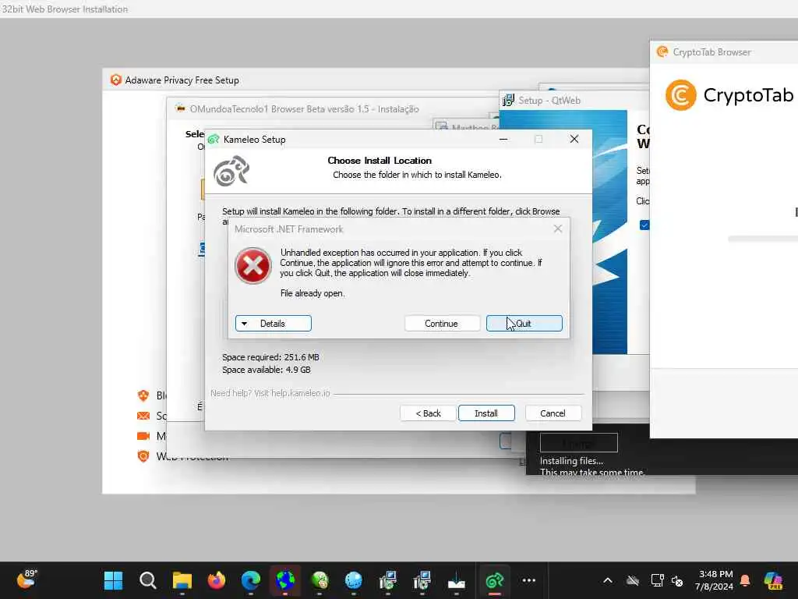Screen dimensions: 798x599
Task: Click the Kameleo chameleon logo in the header
Action: click(231, 171)
